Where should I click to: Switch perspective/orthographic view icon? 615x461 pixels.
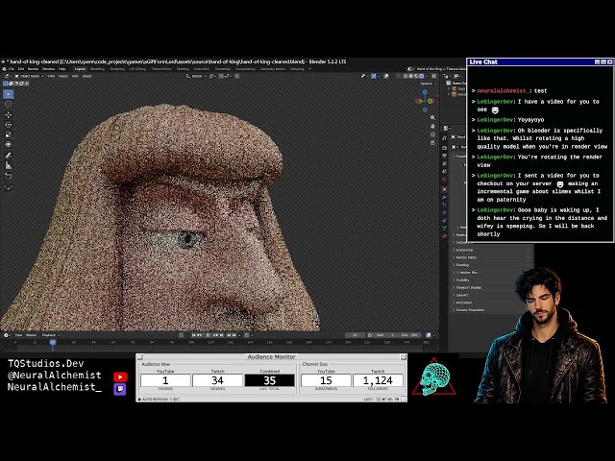[432, 143]
